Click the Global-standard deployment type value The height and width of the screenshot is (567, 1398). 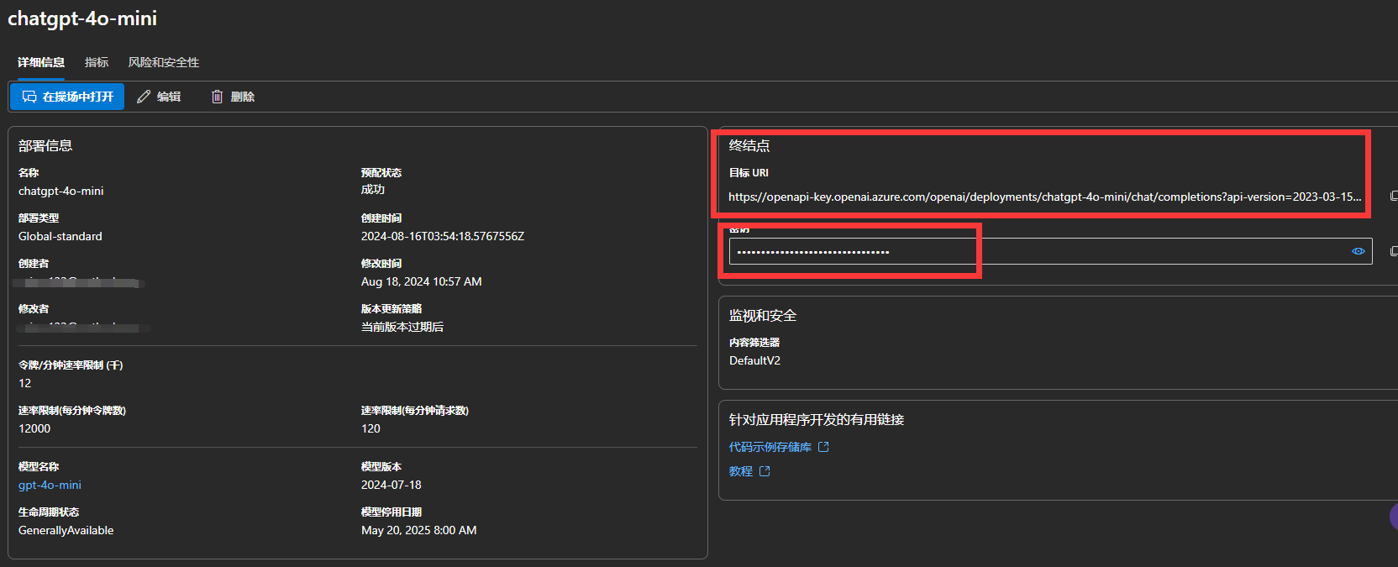[x=60, y=236]
